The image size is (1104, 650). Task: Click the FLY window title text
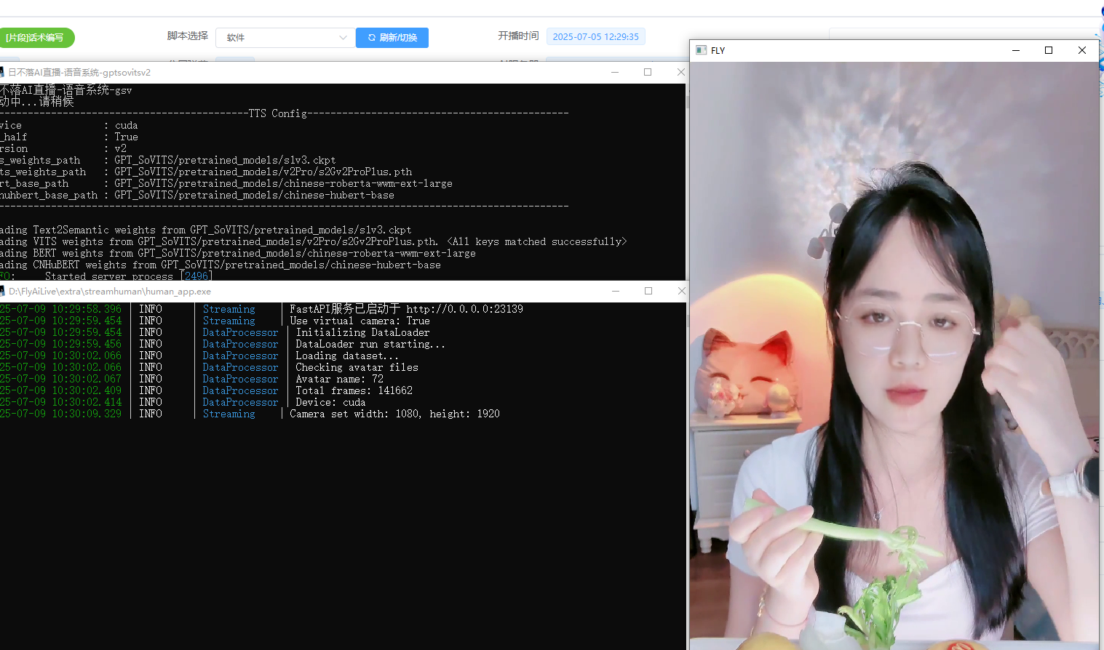coord(718,50)
